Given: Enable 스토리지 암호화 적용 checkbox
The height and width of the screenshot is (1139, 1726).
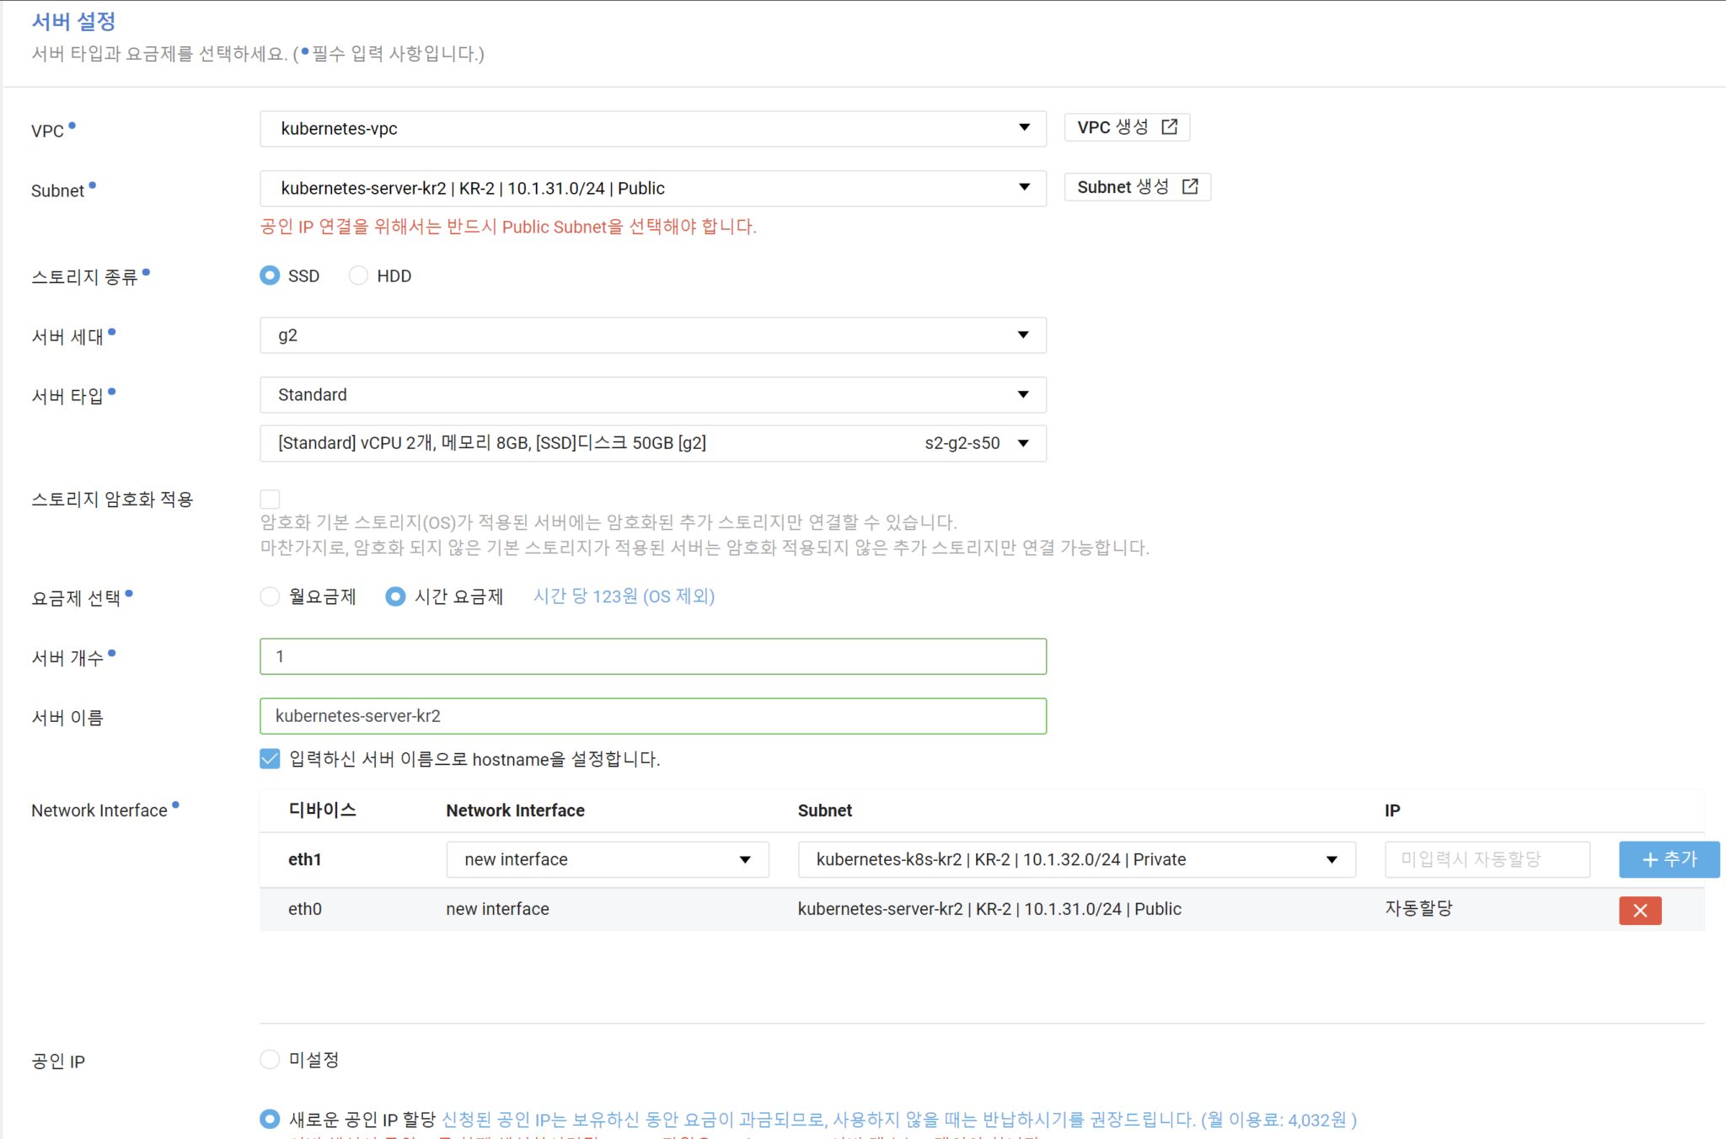Looking at the screenshot, I should 270,499.
